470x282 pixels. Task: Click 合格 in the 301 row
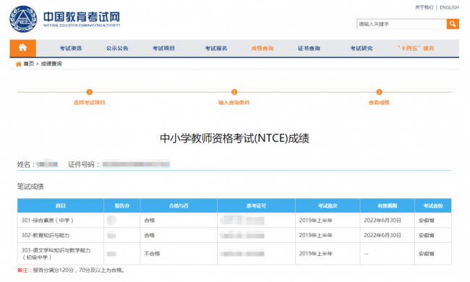149,221
